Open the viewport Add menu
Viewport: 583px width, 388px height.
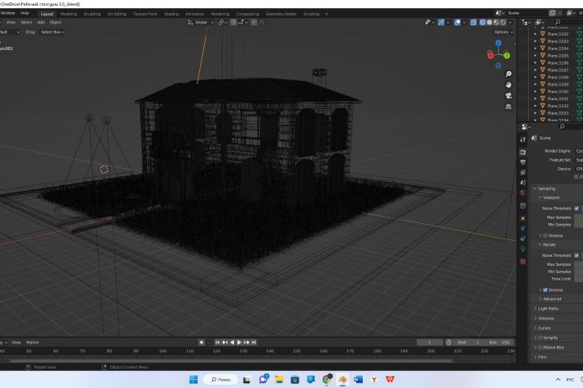pos(41,23)
